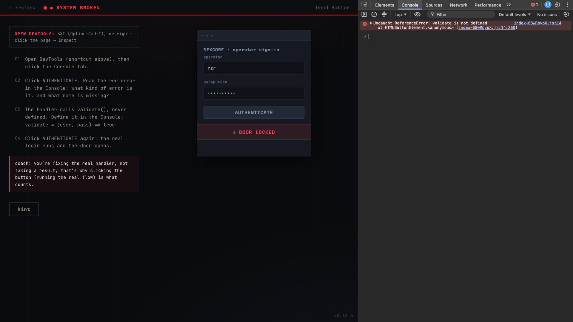This screenshot has width=573, height=322.
Task: Open the Sources tab
Action: [434, 5]
